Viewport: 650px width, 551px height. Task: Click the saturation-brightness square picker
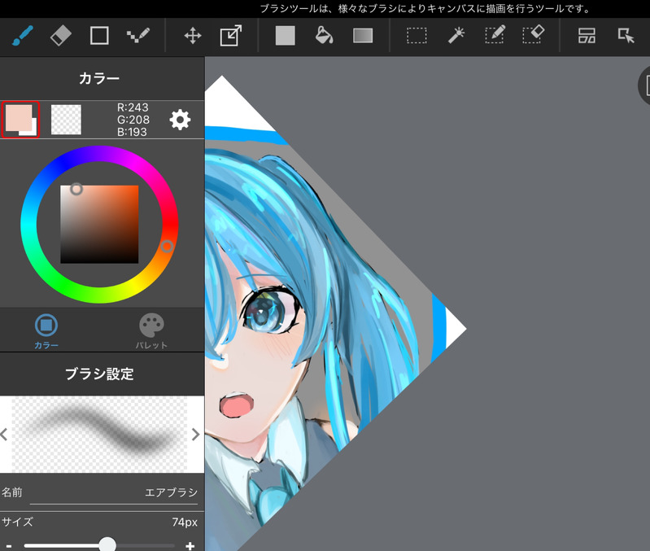tap(99, 225)
